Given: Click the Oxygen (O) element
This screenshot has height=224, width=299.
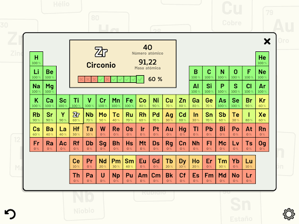Looking at the screenshot, I should click(x=235, y=73).
